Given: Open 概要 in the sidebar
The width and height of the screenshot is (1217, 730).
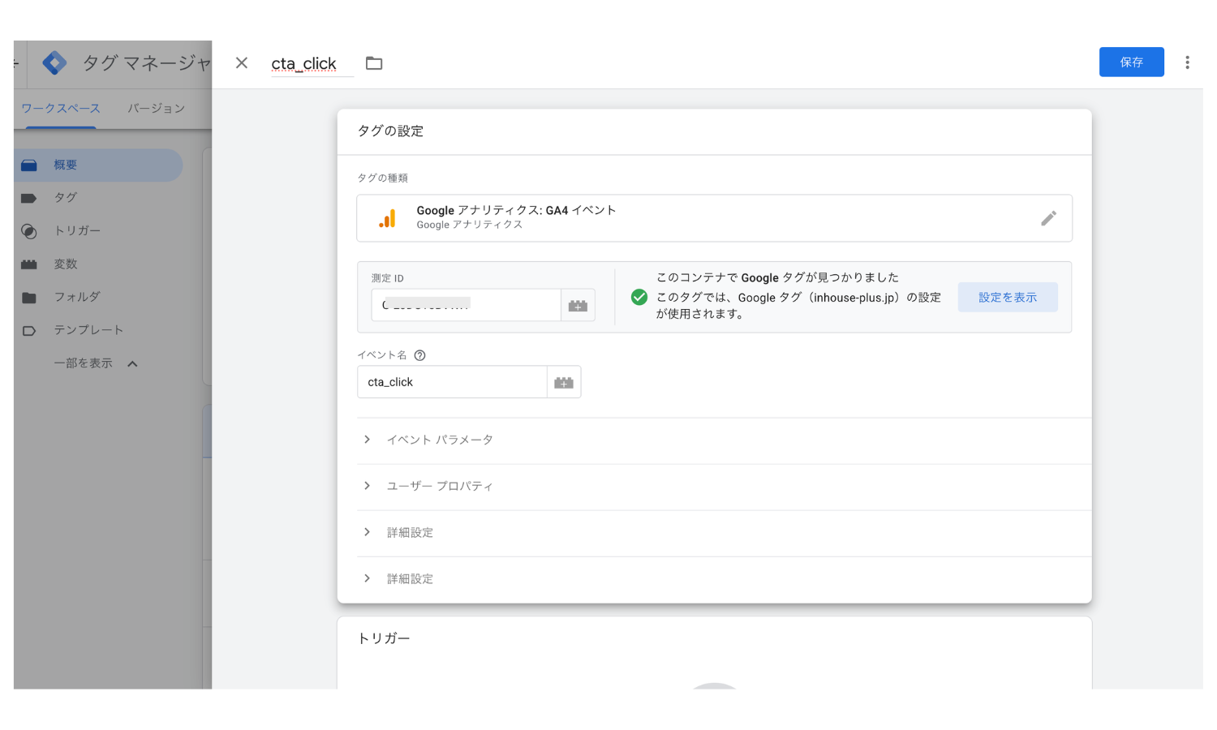Looking at the screenshot, I should [x=98, y=165].
